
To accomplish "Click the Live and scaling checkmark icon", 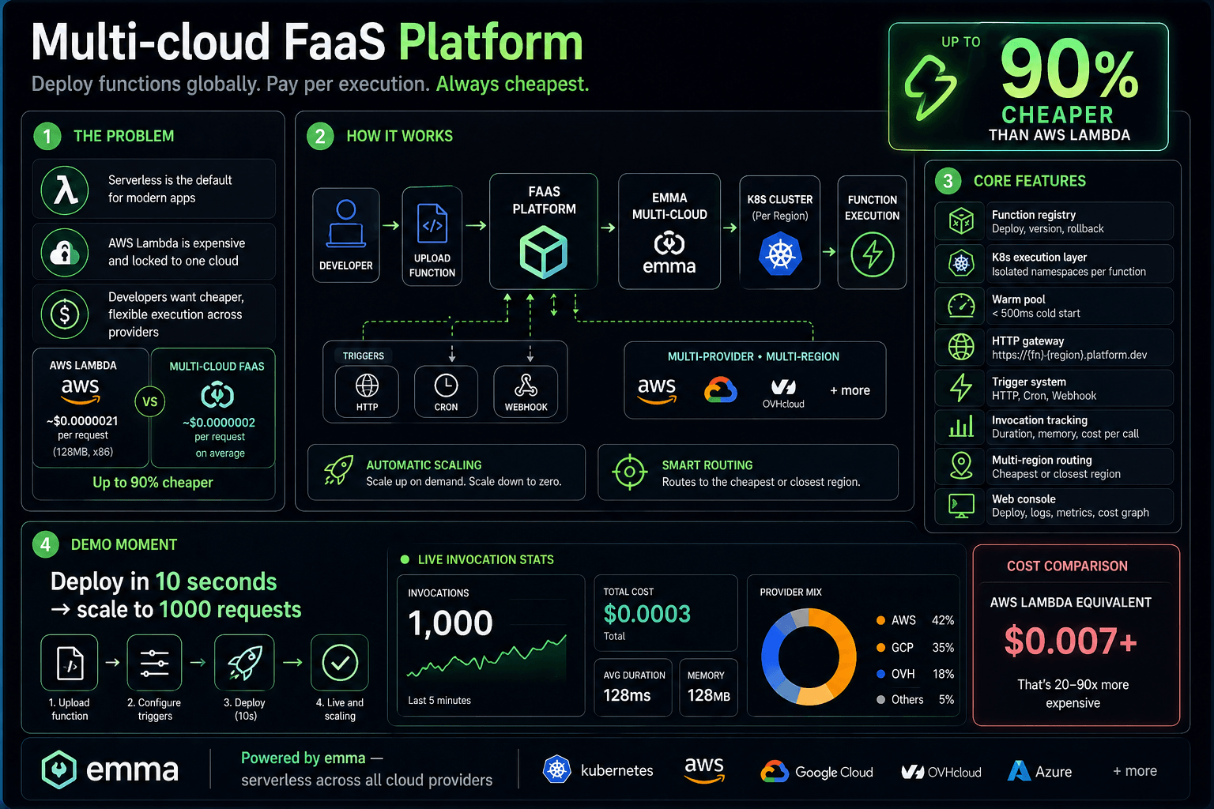I will pos(340,663).
